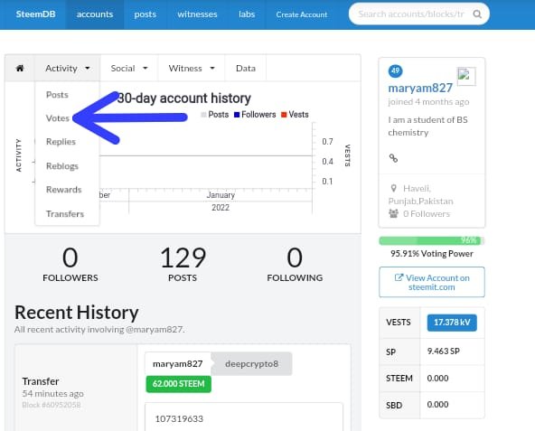Open labs in the top navigation
This screenshot has width=535, height=431.
(247, 14)
